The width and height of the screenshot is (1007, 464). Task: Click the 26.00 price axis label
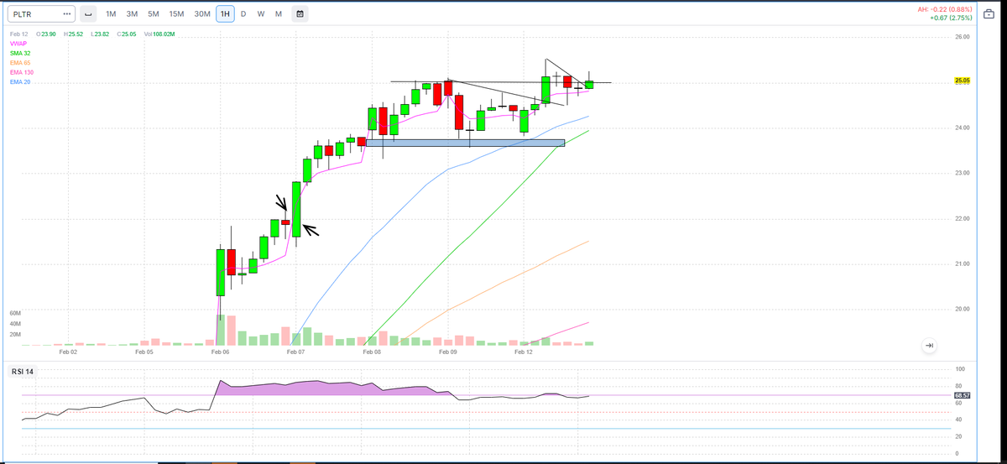pos(963,37)
